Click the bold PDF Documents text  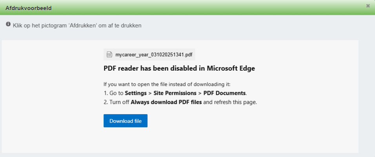[x=224, y=93]
